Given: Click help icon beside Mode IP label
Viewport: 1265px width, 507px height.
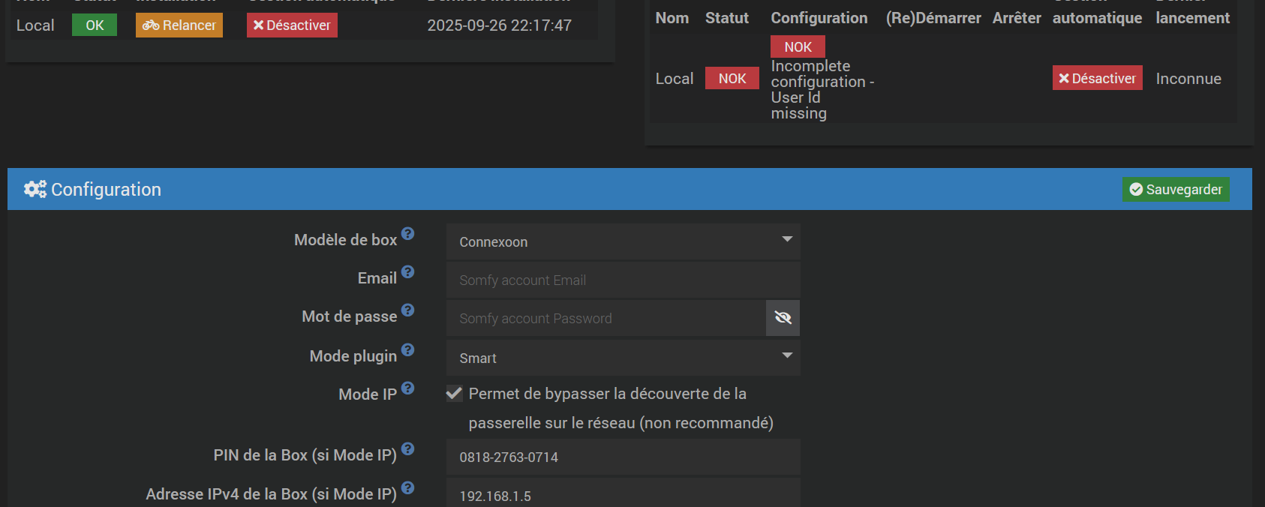Looking at the screenshot, I should [407, 388].
